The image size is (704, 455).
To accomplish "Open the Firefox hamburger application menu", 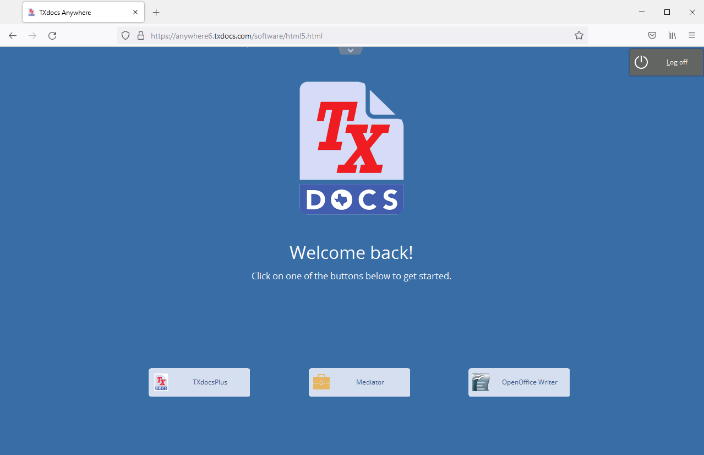I will click(692, 36).
